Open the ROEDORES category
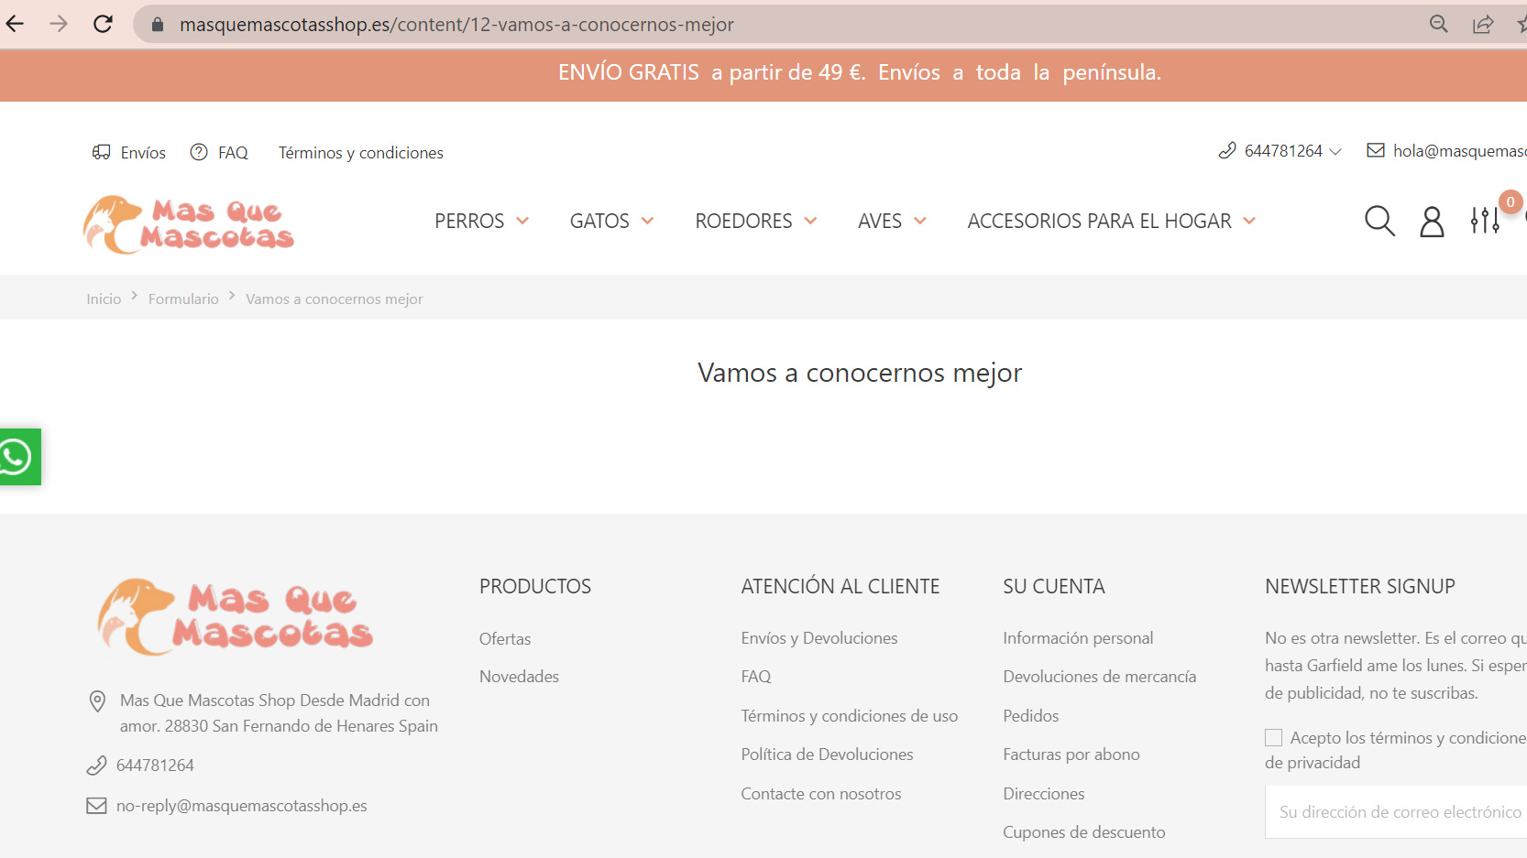The image size is (1527, 858). (743, 221)
